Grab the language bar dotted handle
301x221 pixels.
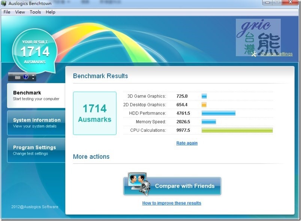pyautogui.click(x=11, y=77)
